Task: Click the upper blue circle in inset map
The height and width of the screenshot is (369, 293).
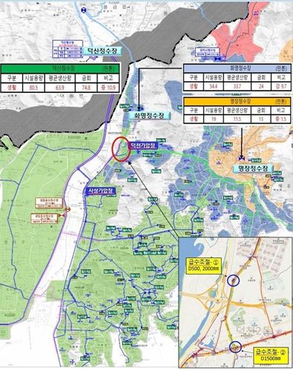Action: pyautogui.click(x=234, y=280)
